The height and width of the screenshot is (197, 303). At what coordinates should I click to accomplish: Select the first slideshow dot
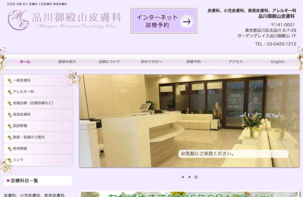(183, 177)
